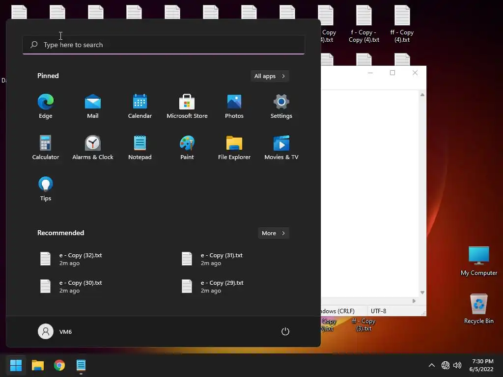Open Settings from the Start menu
Screen dimensions: 503x377
coord(281,107)
